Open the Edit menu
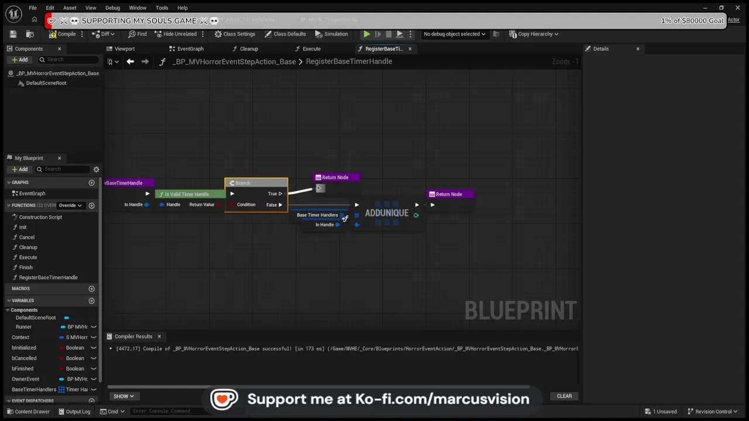 tap(50, 8)
